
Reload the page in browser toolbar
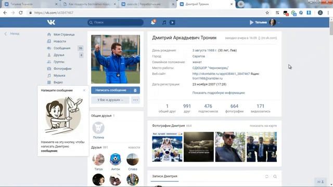coord(21,12)
